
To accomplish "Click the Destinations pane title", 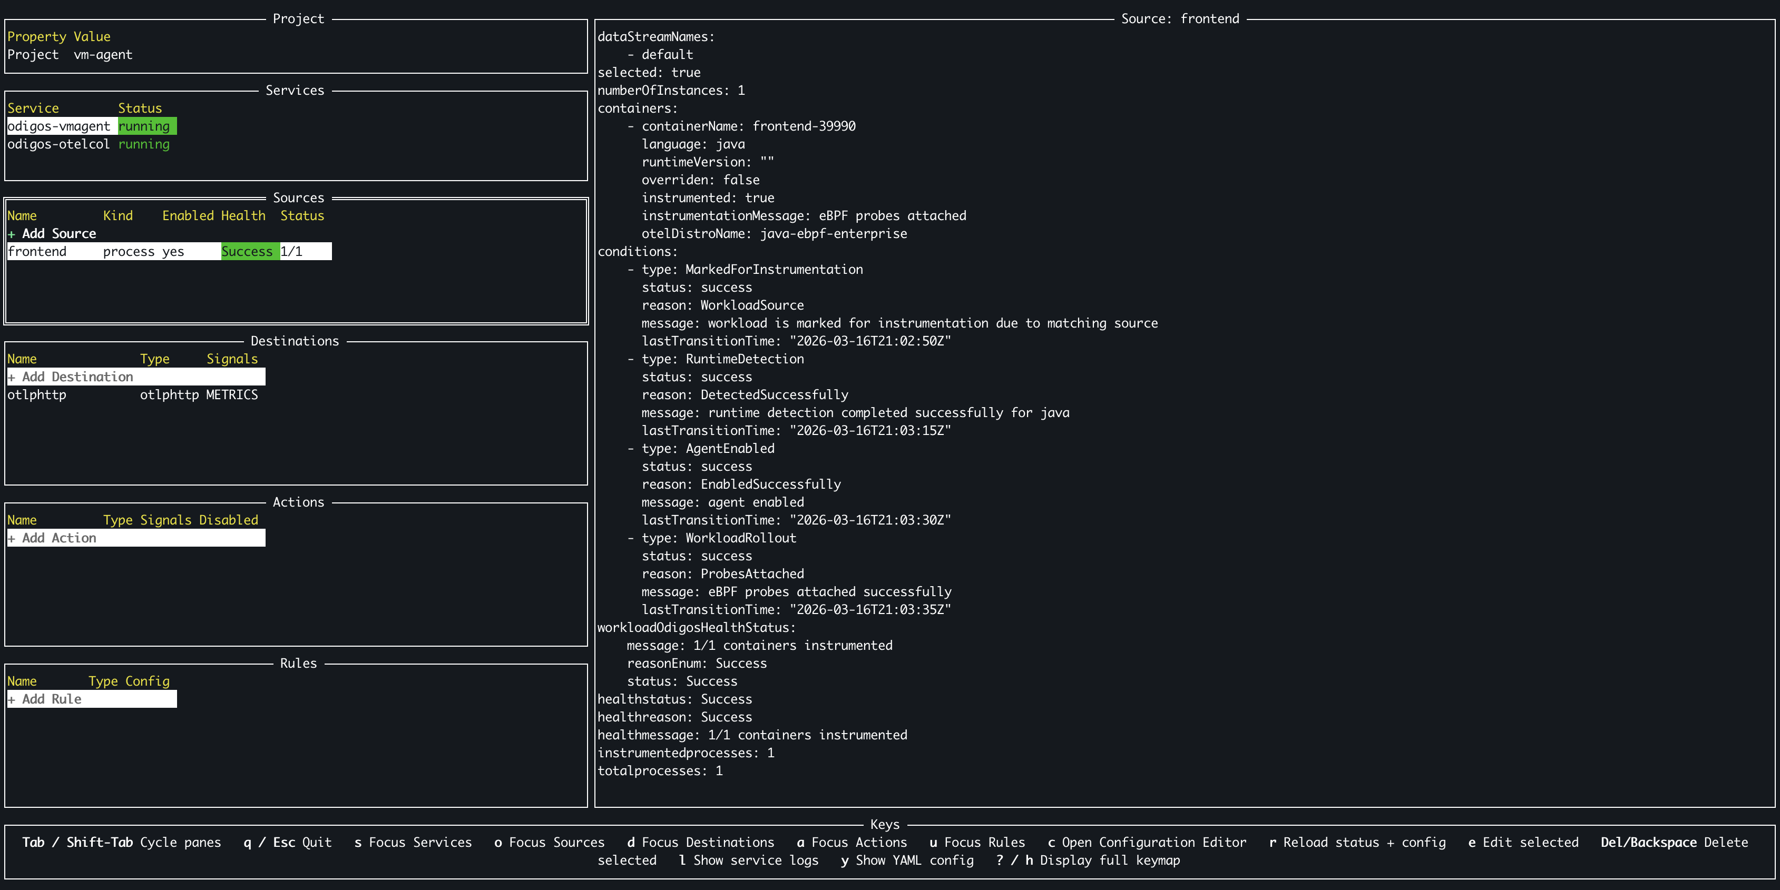I will point(295,341).
